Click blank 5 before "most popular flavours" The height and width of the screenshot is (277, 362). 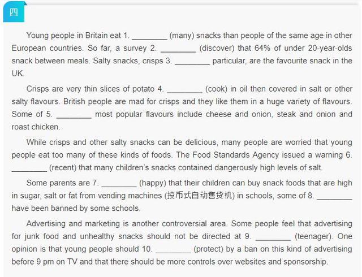74,114
